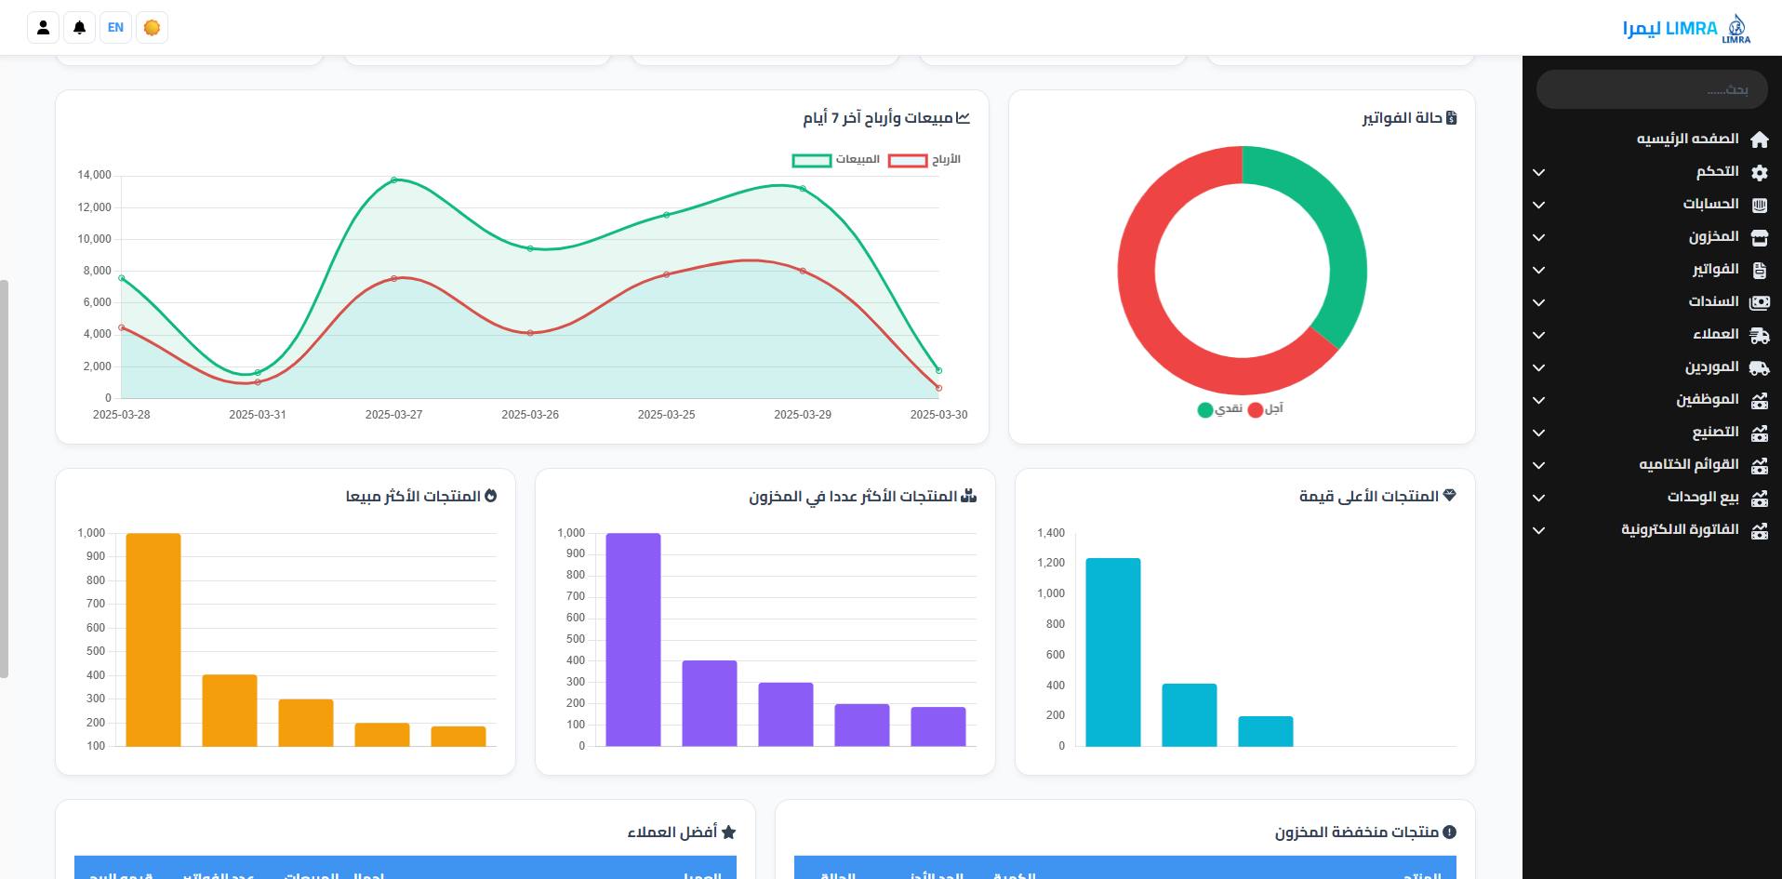This screenshot has height=879, width=1782.
Task: Click the truck icon beside العملاء
Action: [x=1759, y=335]
